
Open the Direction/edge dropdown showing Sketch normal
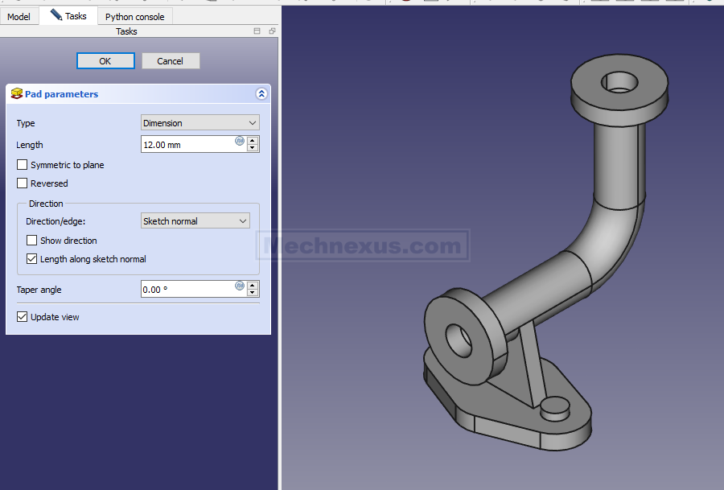point(195,220)
